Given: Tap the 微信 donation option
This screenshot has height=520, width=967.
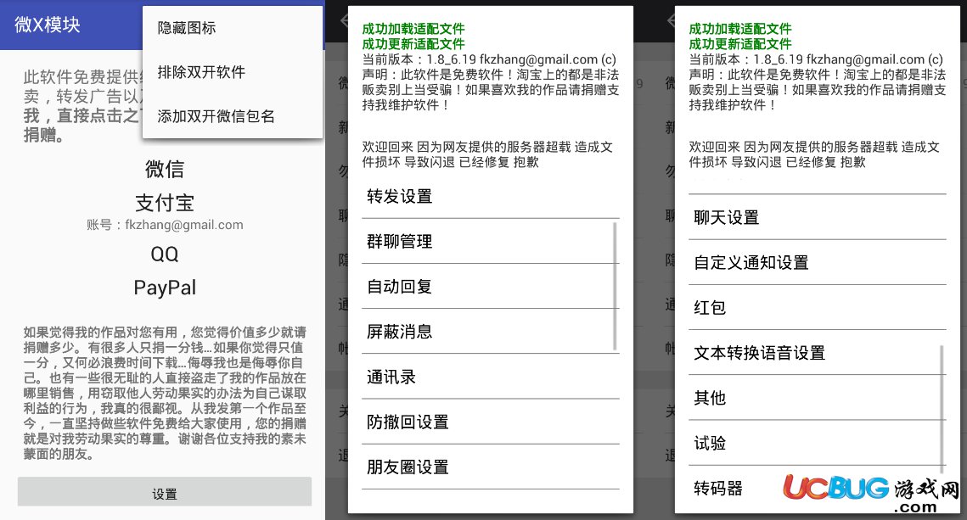Looking at the screenshot, I should tap(165, 169).
